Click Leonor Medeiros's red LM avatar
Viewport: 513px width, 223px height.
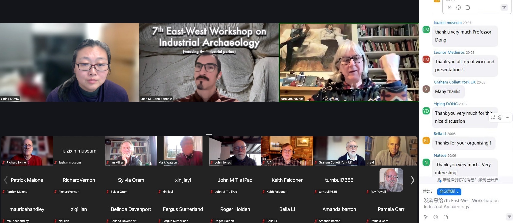pos(426,59)
